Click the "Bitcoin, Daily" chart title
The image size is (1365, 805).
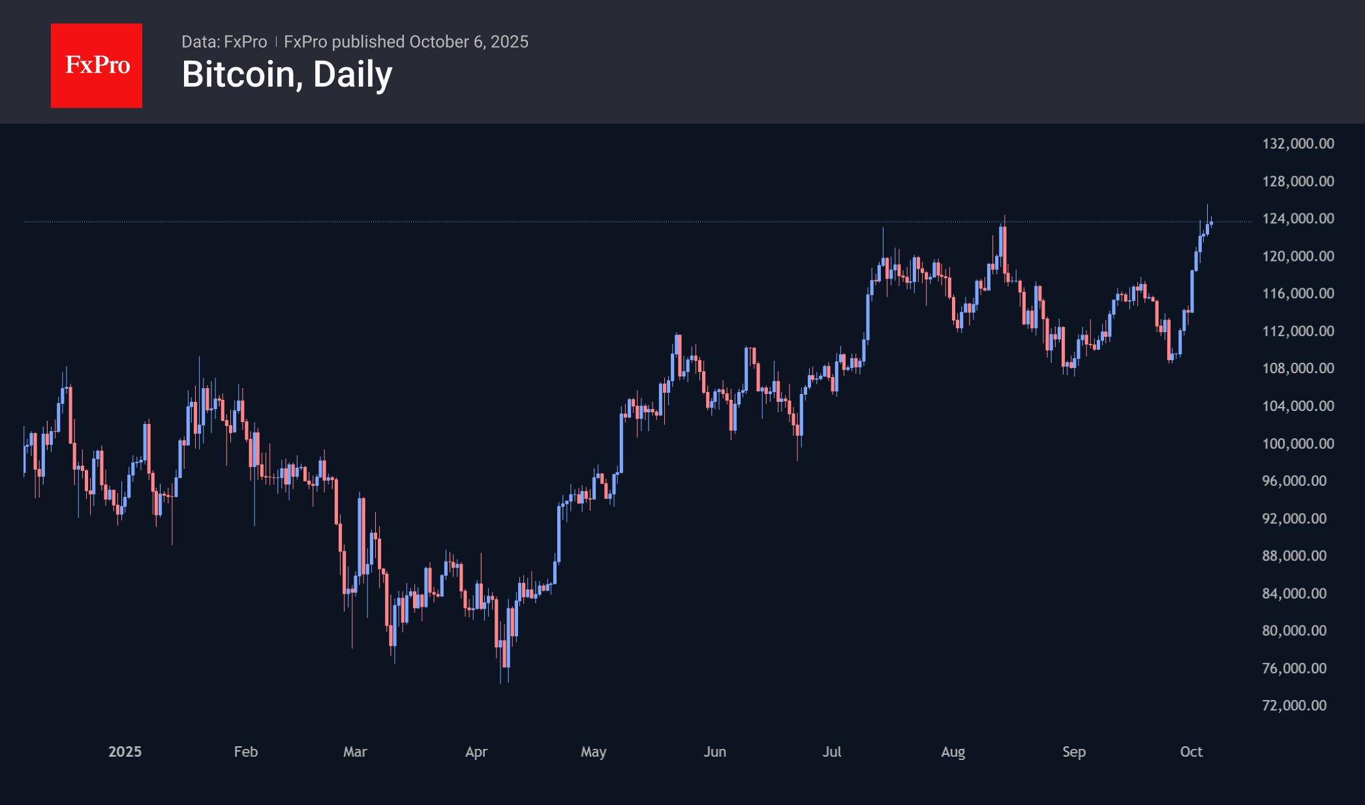click(287, 74)
